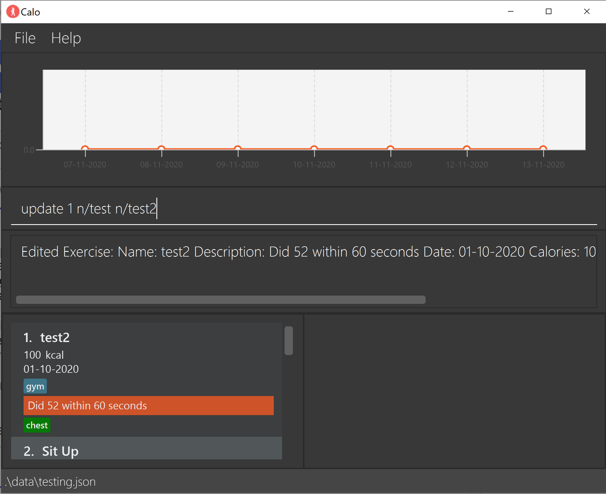Image resolution: width=606 pixels, height=494 pixels.
Task: Open the Help menu
Action: 66,38
